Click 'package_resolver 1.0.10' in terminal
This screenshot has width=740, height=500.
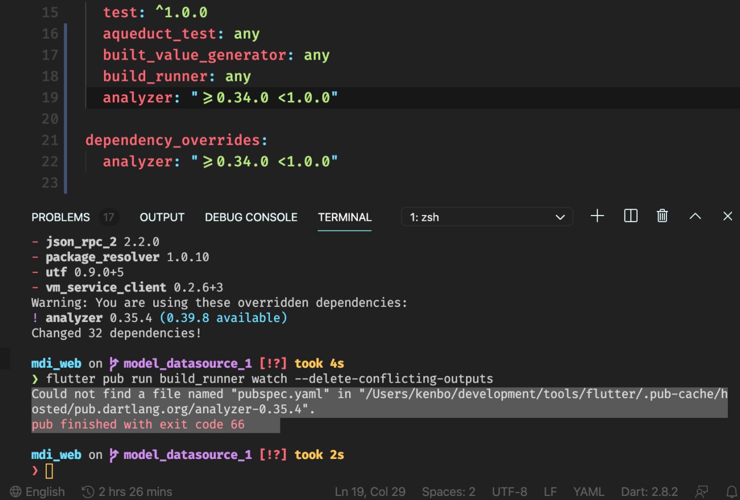127,257
